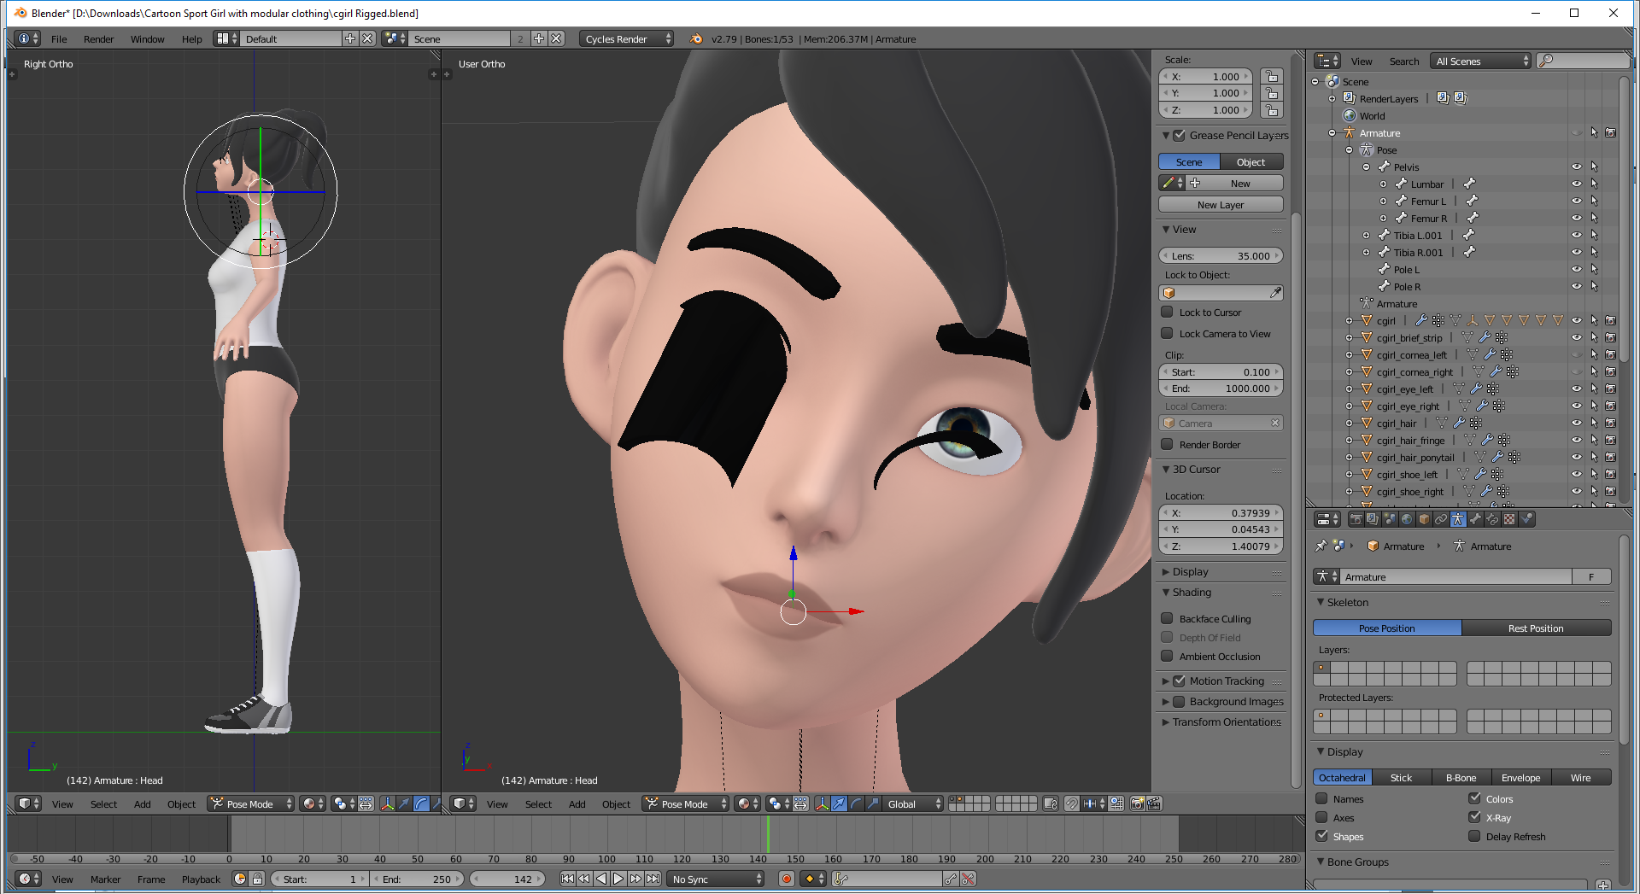This screenshot has height=894, width=1640.
Task: Open World properties globe tab
Action: coord(1407,519)
